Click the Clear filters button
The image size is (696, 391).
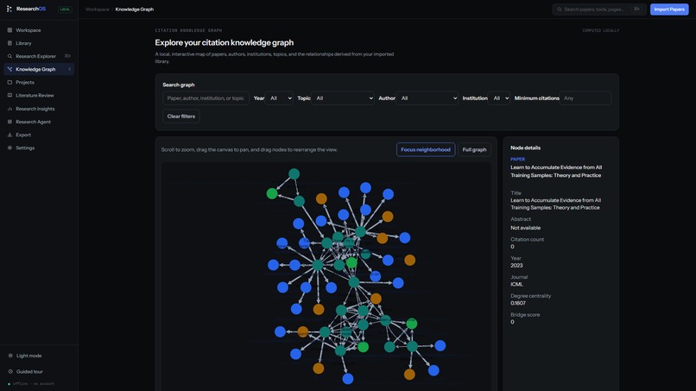pos(181,117)
